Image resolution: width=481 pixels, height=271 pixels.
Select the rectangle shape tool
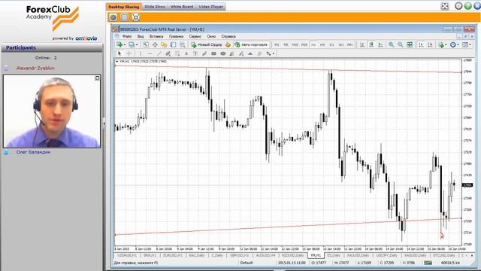[x=213, y=53]
